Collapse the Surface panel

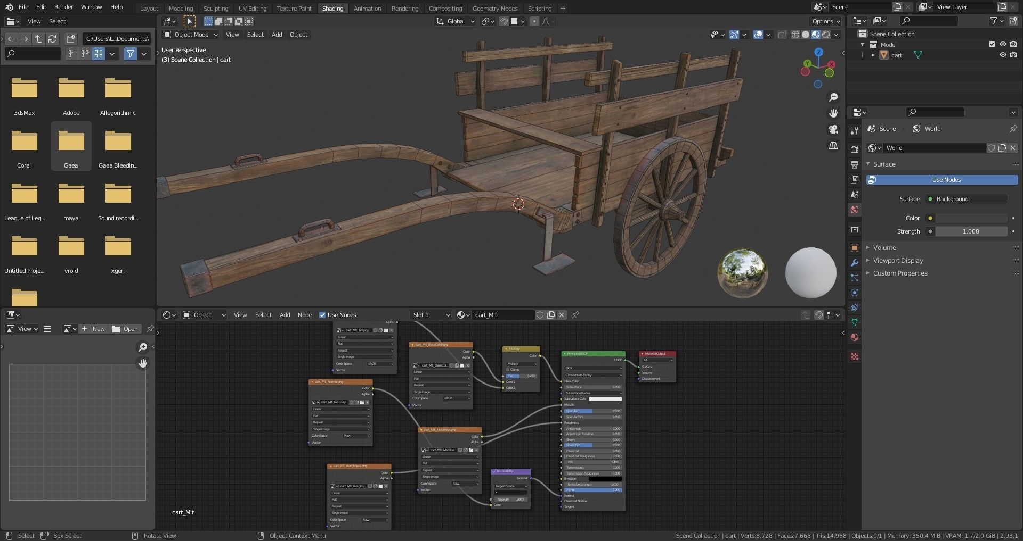coord(884,164)
